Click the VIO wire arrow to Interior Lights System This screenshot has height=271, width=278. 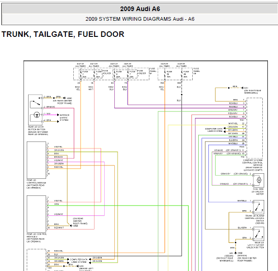pyautogui.click(x=58, y=115)
